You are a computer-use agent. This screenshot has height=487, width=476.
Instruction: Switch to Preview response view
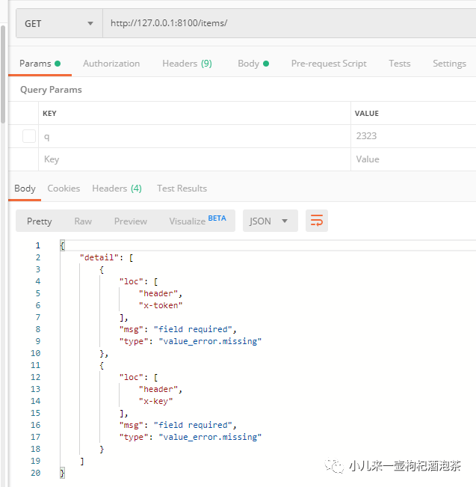[131, 221]
